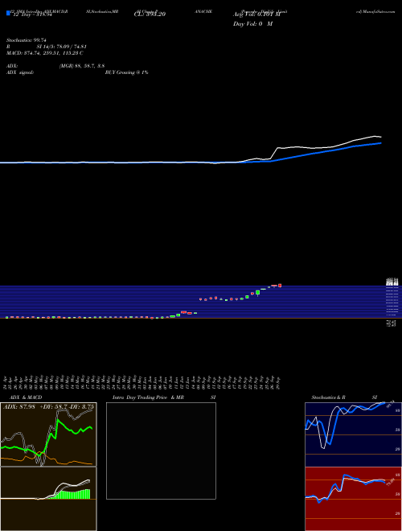The width and height of the screenshot is (402, 531).
Task: Click the ADX: 87.98 +DY -DY values header
Action: pyautogui.click(x=49, y=407)
